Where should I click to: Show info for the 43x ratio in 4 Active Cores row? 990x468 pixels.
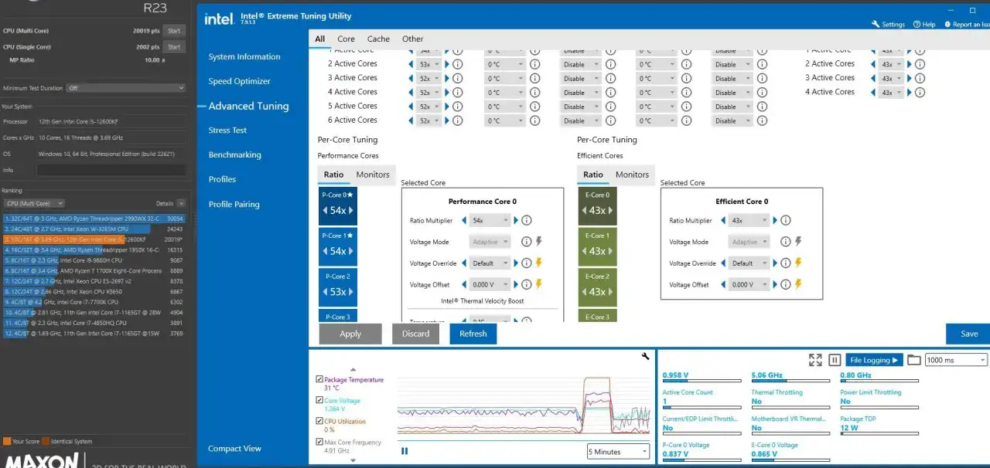(x=920, y=92)
